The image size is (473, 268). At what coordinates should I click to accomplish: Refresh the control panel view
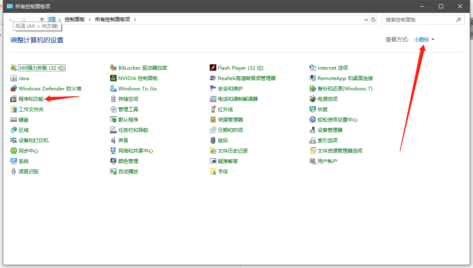click(x=373, y=20)
